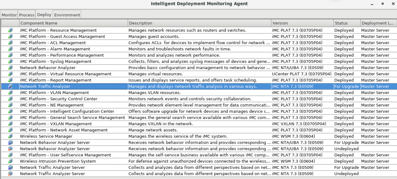Screen dimensions: 397x179
Task: Click the For Upgrade Network Behavior Analyzer Server icon
Action: point(10,142)
